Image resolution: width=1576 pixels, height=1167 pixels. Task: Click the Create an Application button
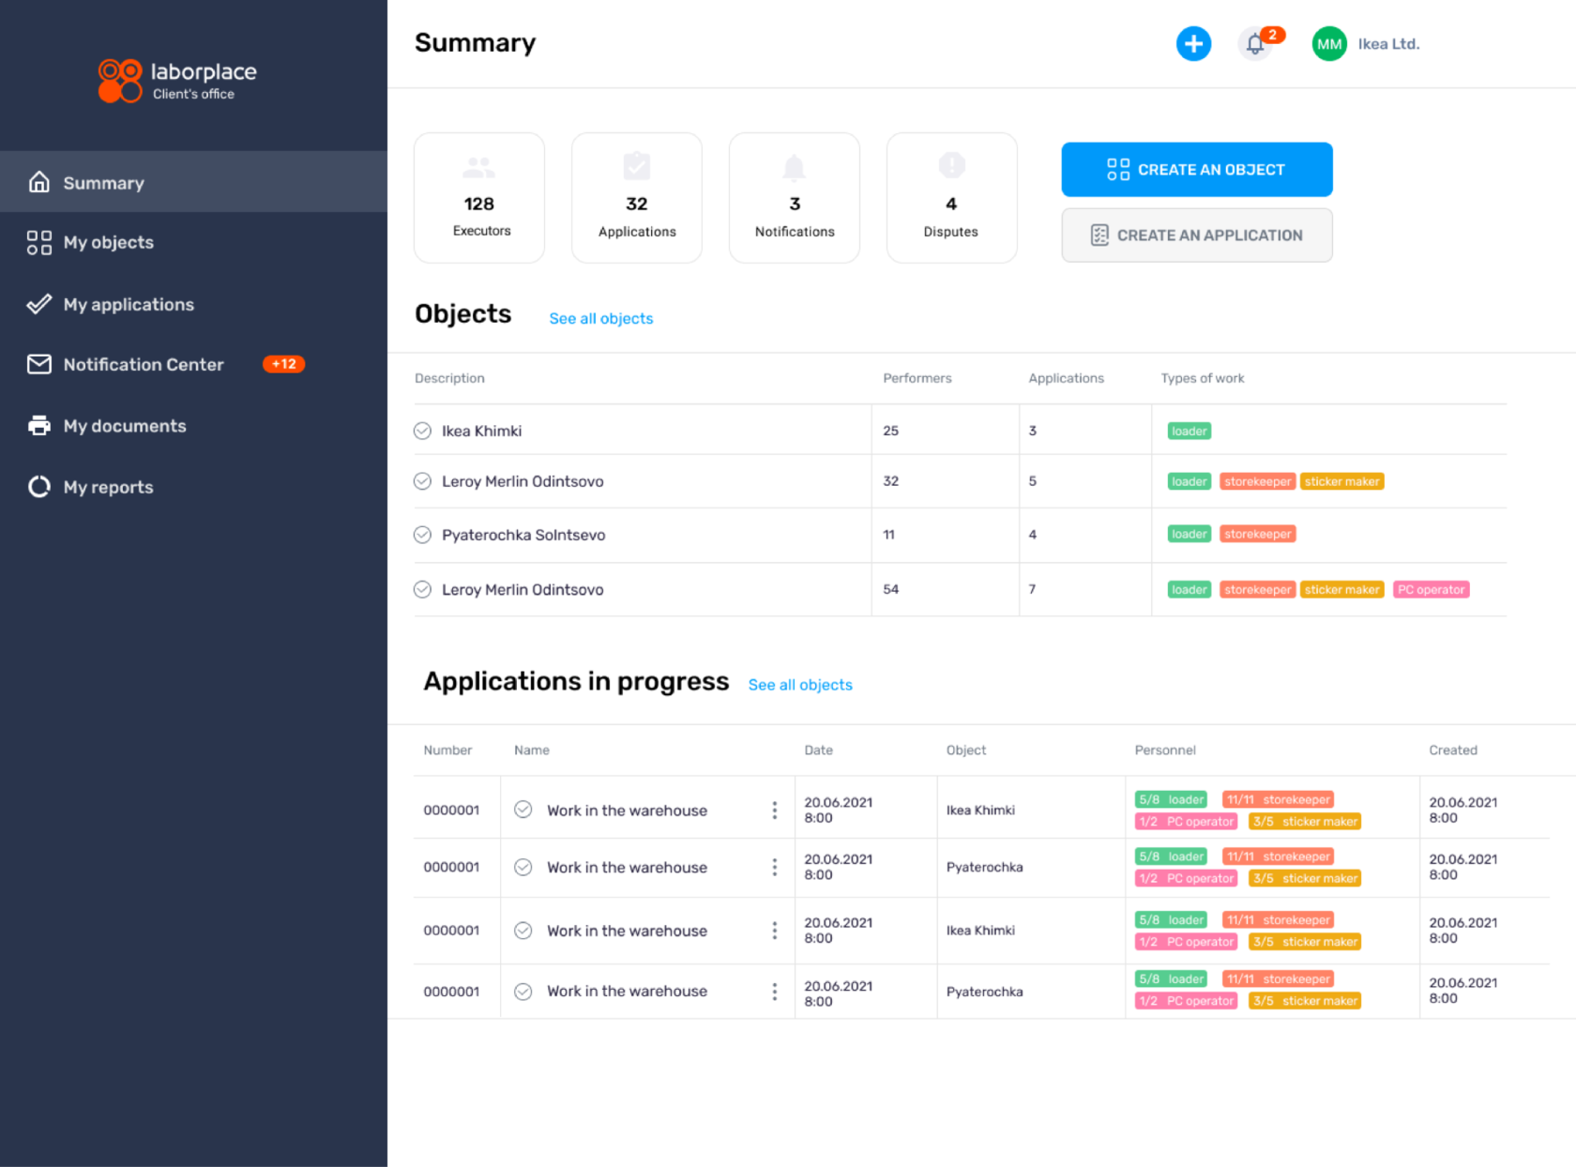pos(1196,235)
